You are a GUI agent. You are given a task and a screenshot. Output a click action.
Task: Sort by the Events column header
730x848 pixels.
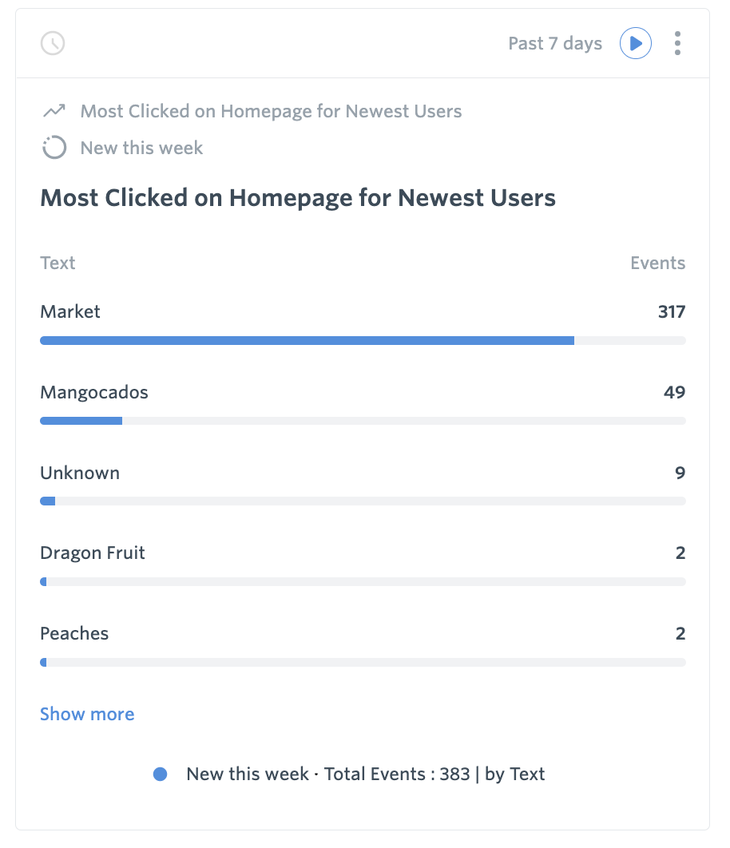657,263
